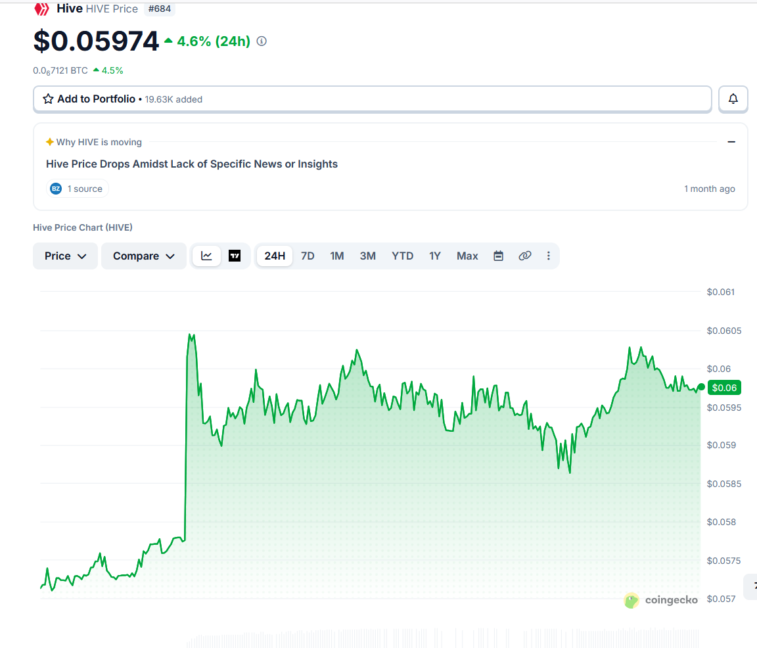Select the 24H timeframe
The image size is (757, 648).
pos(275,256)
